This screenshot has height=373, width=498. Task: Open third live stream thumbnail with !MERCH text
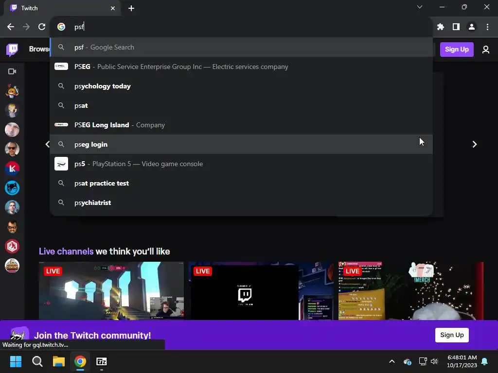point(410,291)
